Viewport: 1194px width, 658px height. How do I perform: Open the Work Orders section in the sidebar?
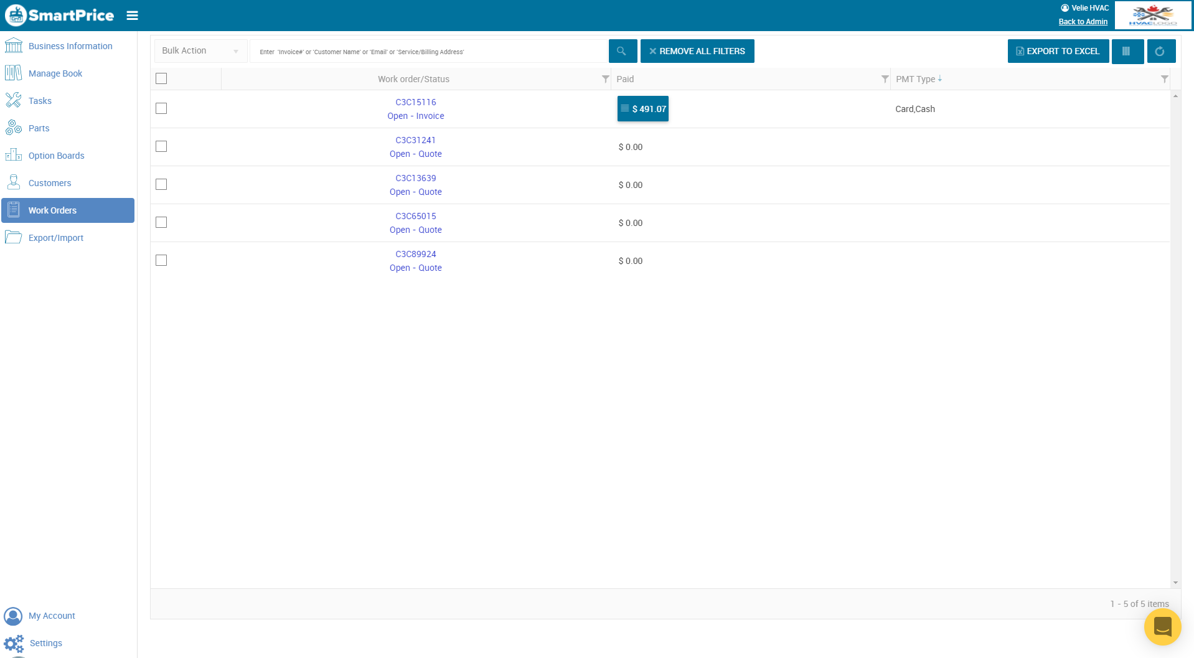point(53,210)
